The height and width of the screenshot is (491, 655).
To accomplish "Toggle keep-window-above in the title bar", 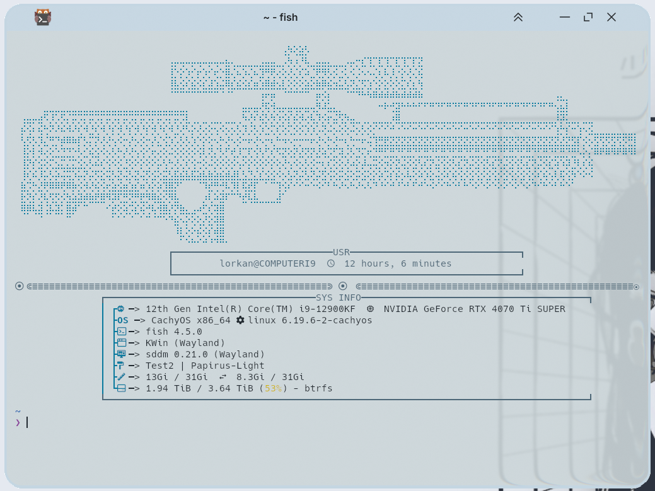I will click(x=518, y=17).
